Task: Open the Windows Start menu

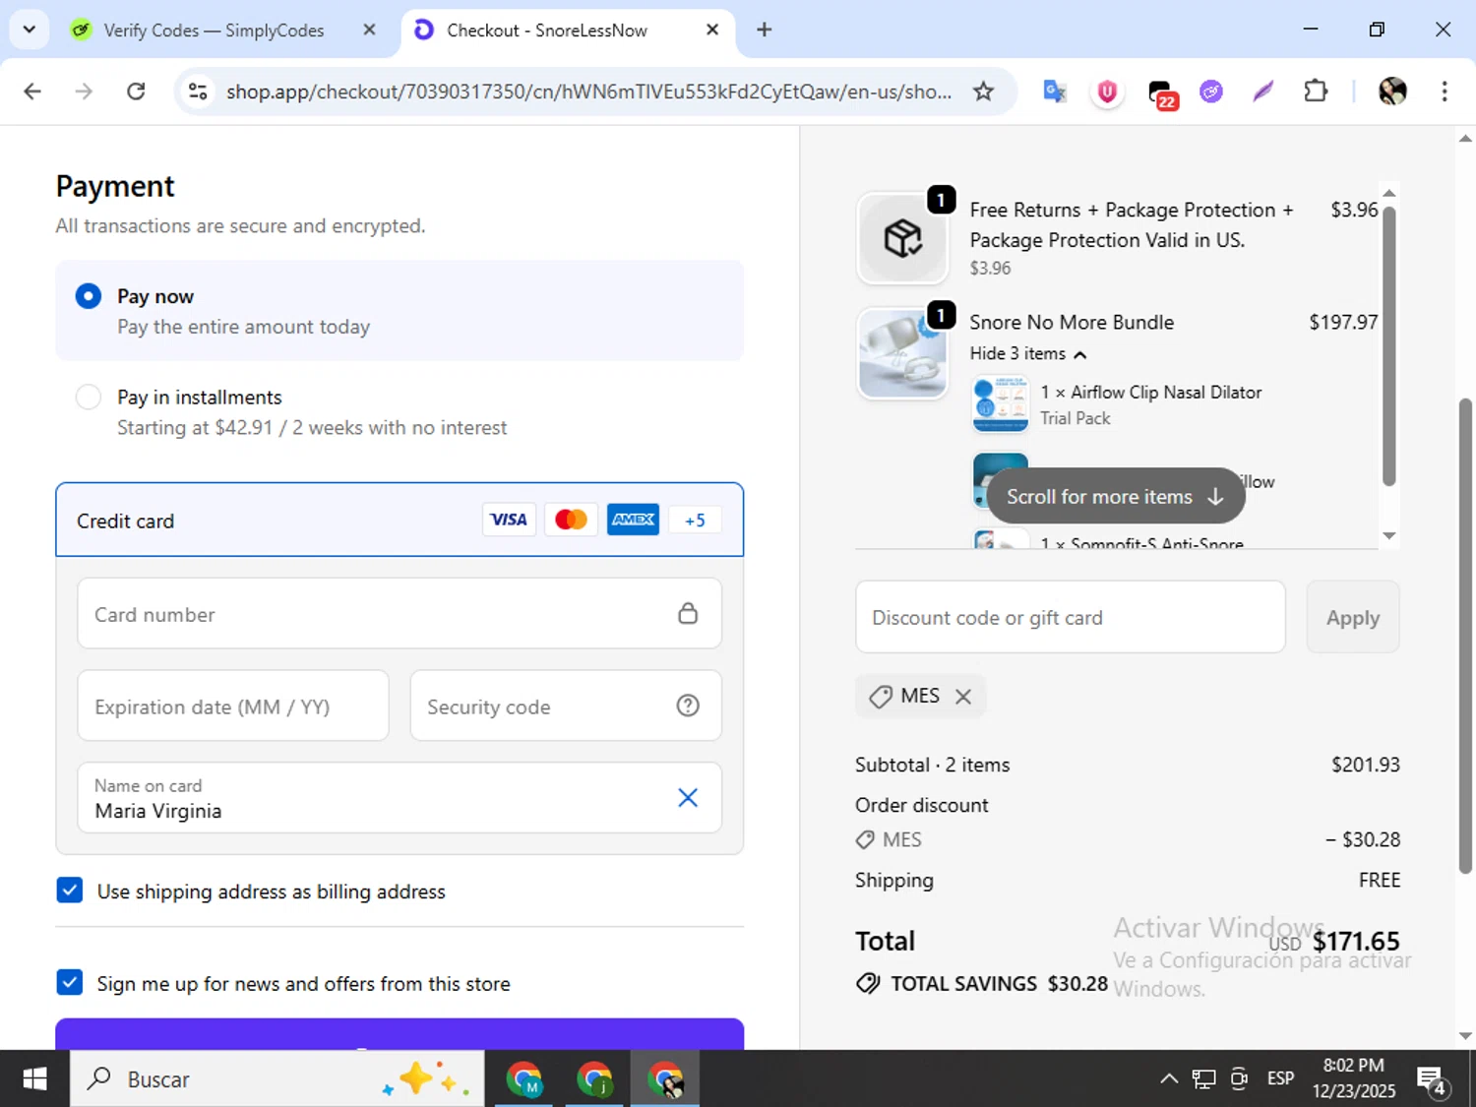Action: click(34, 1078)
